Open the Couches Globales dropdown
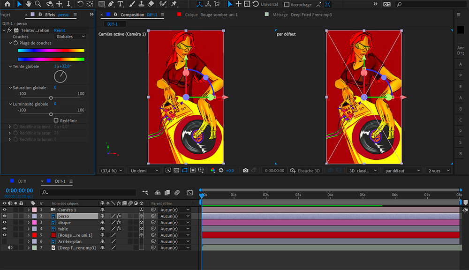 tap(71, 37)
